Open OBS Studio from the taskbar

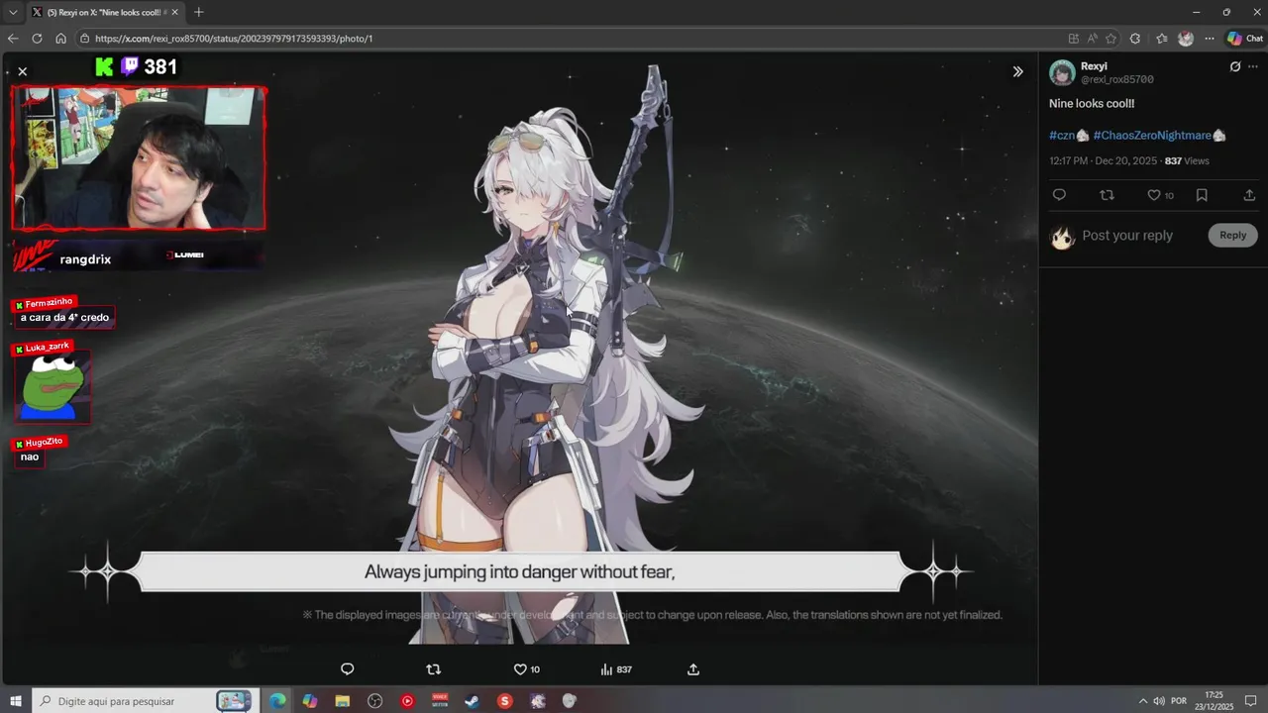(374, 701)
